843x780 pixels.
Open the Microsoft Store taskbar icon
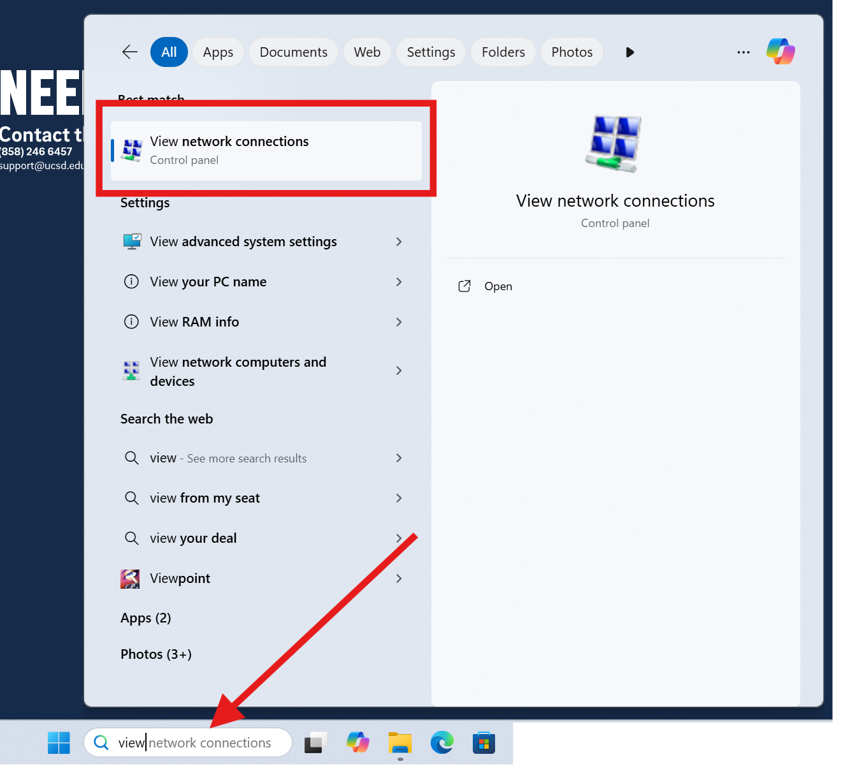pos(484,742)
